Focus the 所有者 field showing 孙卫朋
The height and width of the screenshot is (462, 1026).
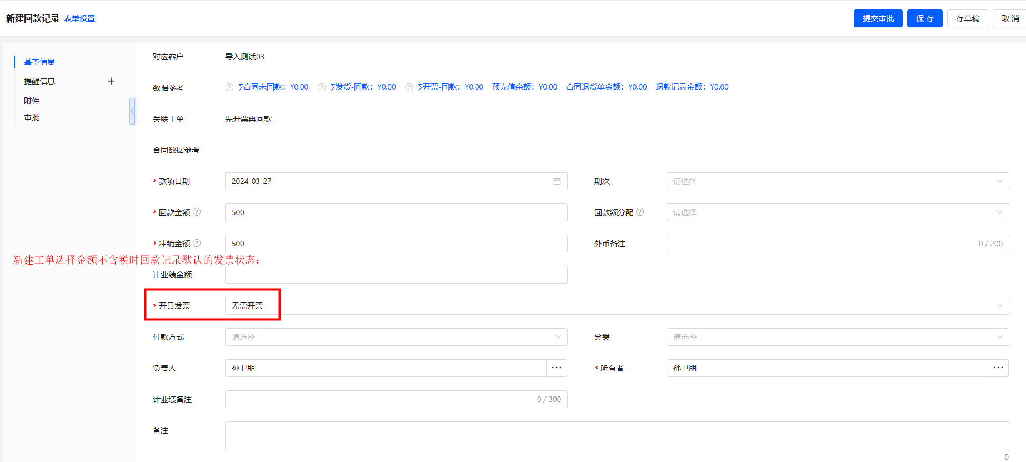[x=827, y=368]
